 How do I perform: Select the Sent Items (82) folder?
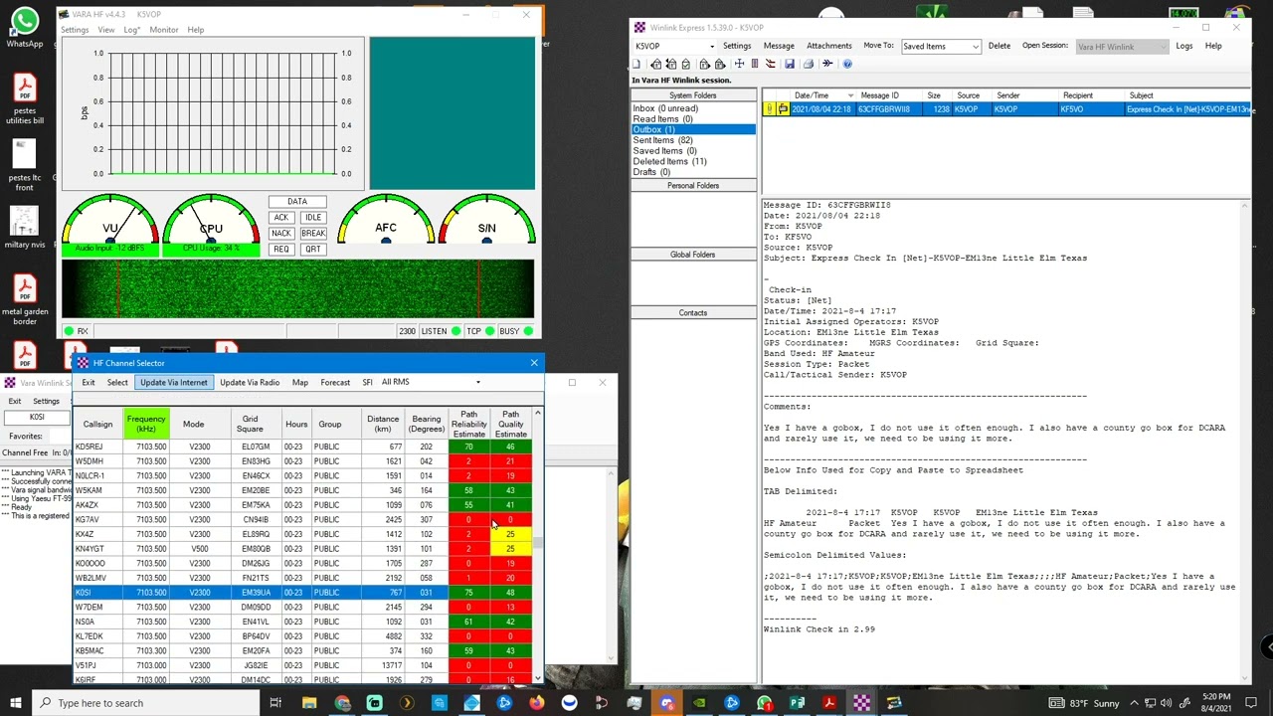click(662, 140)
